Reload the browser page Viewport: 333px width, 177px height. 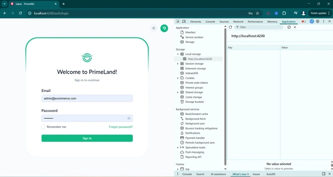(20, 13)
